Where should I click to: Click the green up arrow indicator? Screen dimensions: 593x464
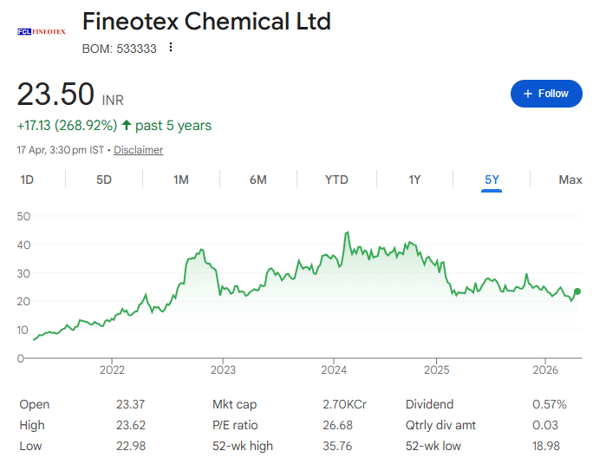pyautogui.click(x=127, y=126)
